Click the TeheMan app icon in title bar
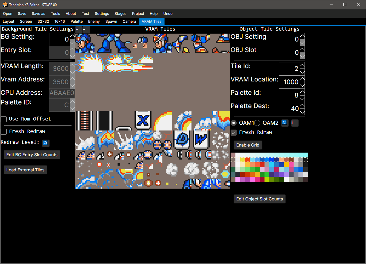This screenshot has width=366, height=264. coord(5,5)
